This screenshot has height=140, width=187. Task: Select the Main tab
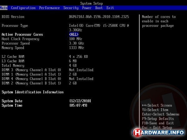pos(4,8)
